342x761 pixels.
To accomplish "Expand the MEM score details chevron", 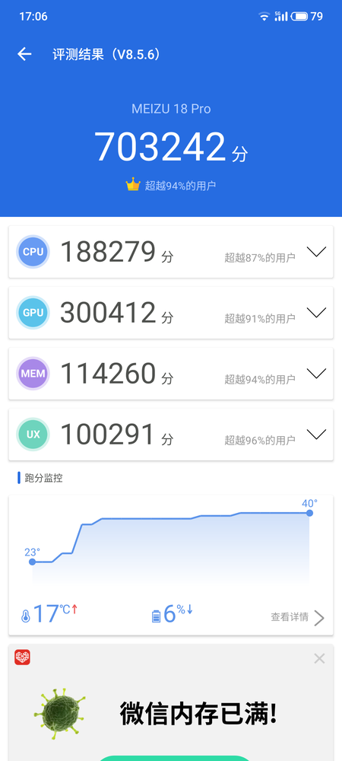I will pyautogui.click(x=317, y=373).
